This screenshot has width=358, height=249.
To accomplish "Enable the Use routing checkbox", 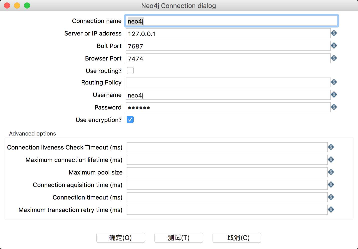I will point(130,70).
